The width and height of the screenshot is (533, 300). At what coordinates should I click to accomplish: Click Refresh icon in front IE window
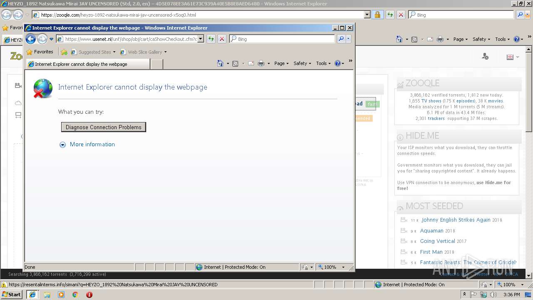tap(211, 39)
